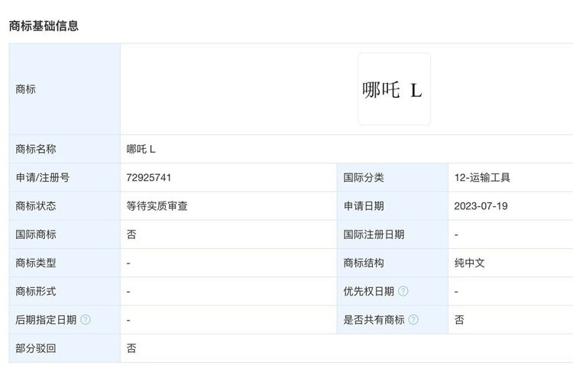Click the 优先权日期 label text
Viewport: 573px width, 381px height.
coord(369,292)
